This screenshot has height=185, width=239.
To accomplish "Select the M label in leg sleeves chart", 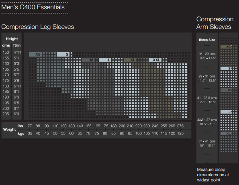I will click(x=88, y=60).
